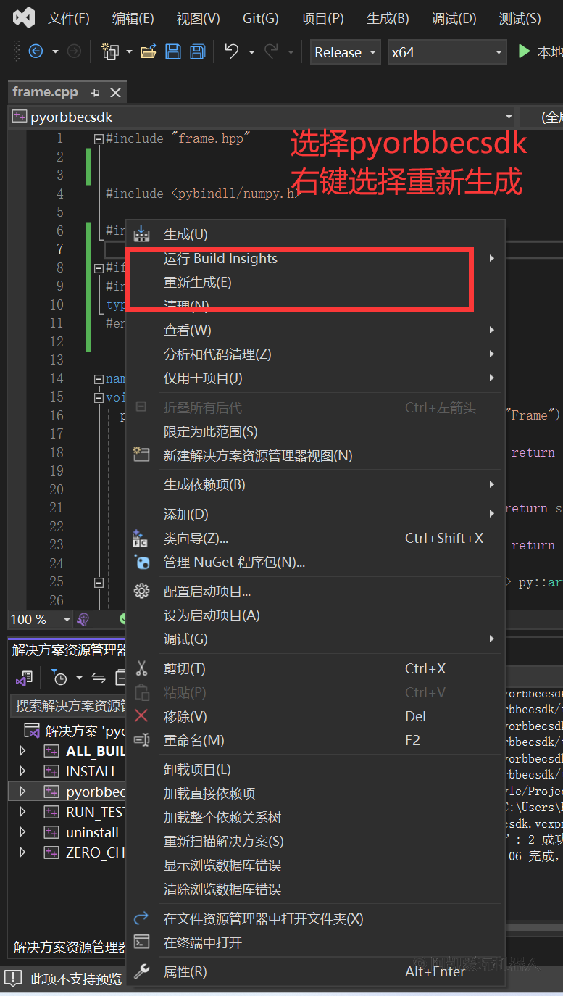Viewport: 563px width, 996px height.
Task: Click the sync with active document icon
Action: pos(99,678)
